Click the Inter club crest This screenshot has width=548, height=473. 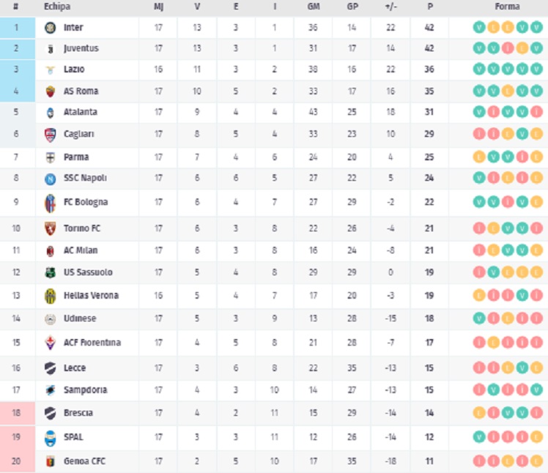click(50, 28)
